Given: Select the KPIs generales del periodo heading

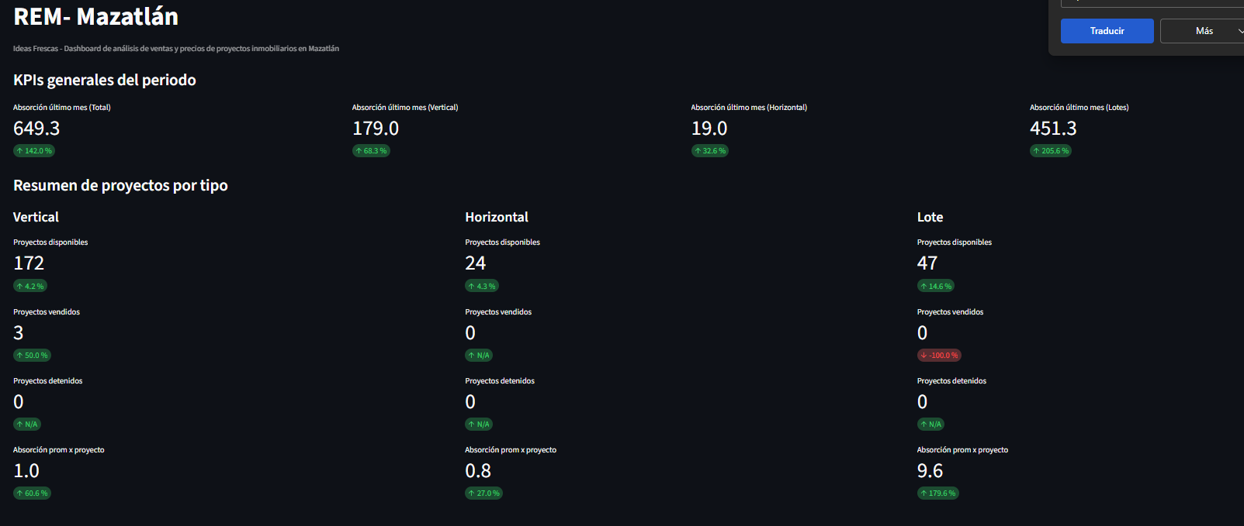Looking at the screenshot, I should coord(105,81).
